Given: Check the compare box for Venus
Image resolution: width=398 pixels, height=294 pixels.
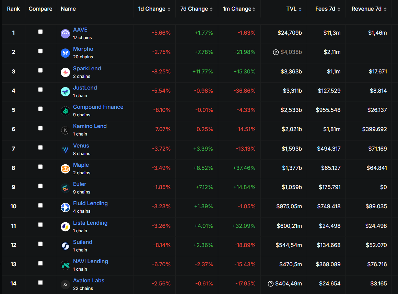Looking at the screenshot, I should pos(40,148).
